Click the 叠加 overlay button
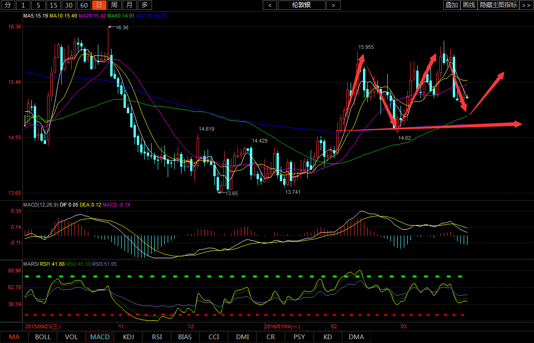Screen dimensions: 534x343 click(451, 5)
